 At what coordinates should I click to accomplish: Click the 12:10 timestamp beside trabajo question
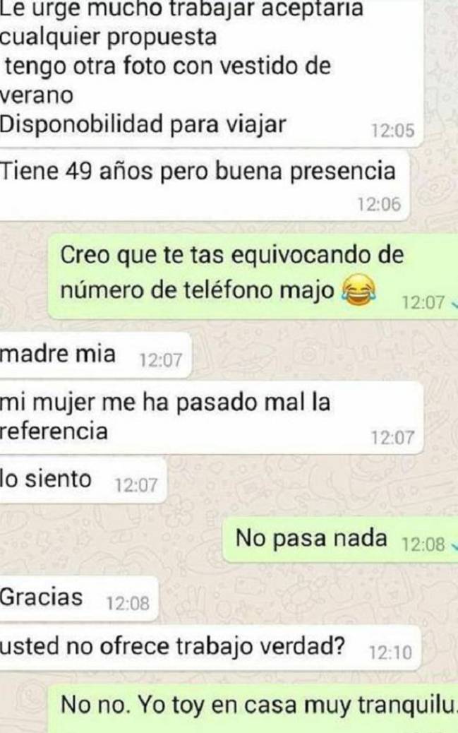(x=391, y=652)
